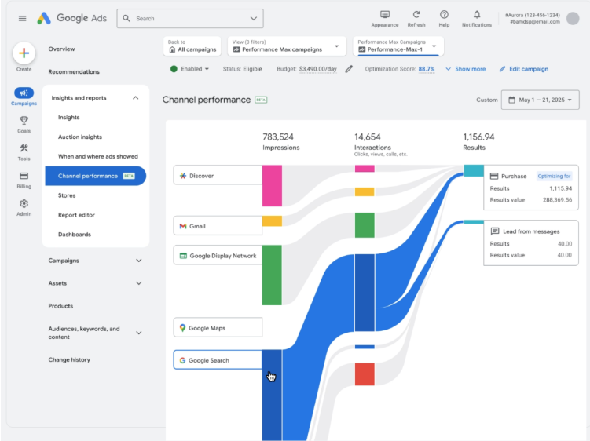
Task: Open the May 1 – 21, 2025 date picker
Action: (x=540, y=100)
